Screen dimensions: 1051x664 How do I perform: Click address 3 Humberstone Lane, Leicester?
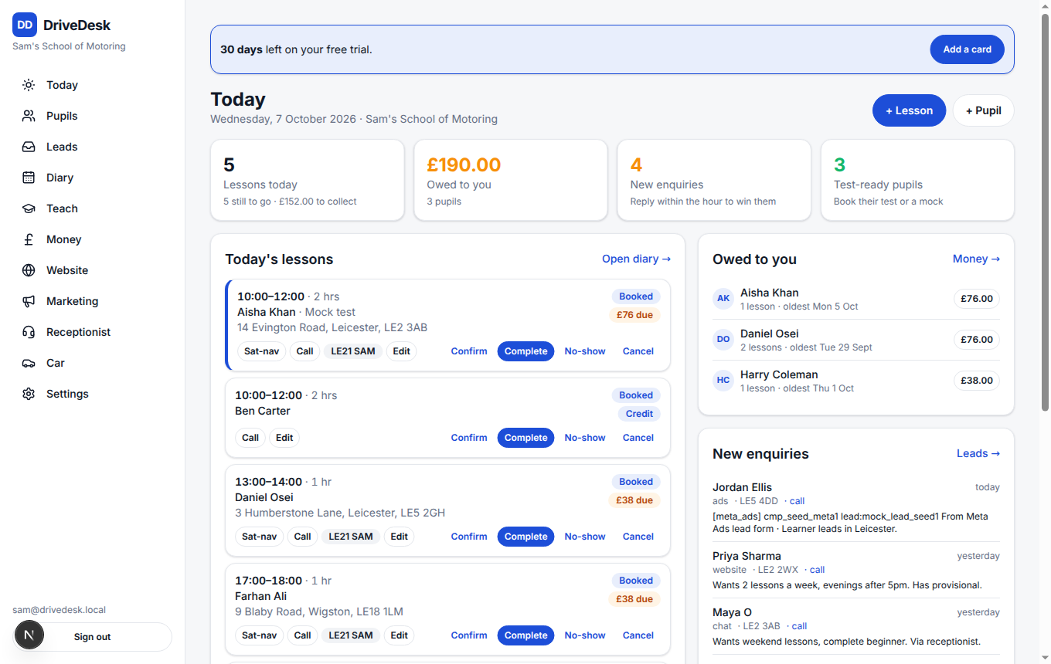[x=340, y=513]
